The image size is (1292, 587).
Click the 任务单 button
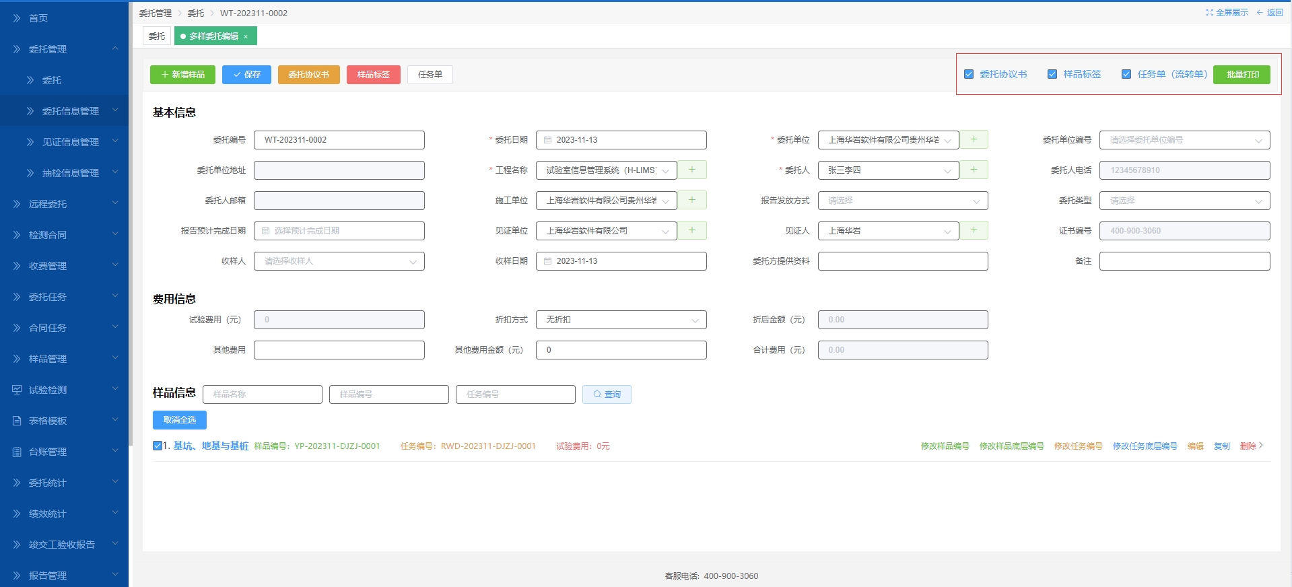(x=430, y=75)
